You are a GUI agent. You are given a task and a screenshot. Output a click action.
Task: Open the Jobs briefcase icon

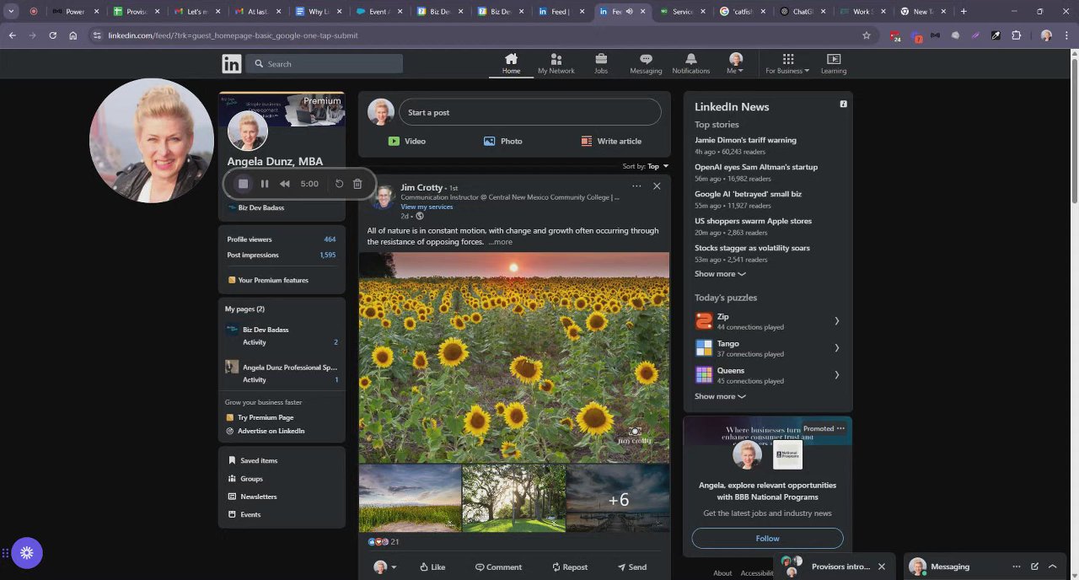(601, 60)
